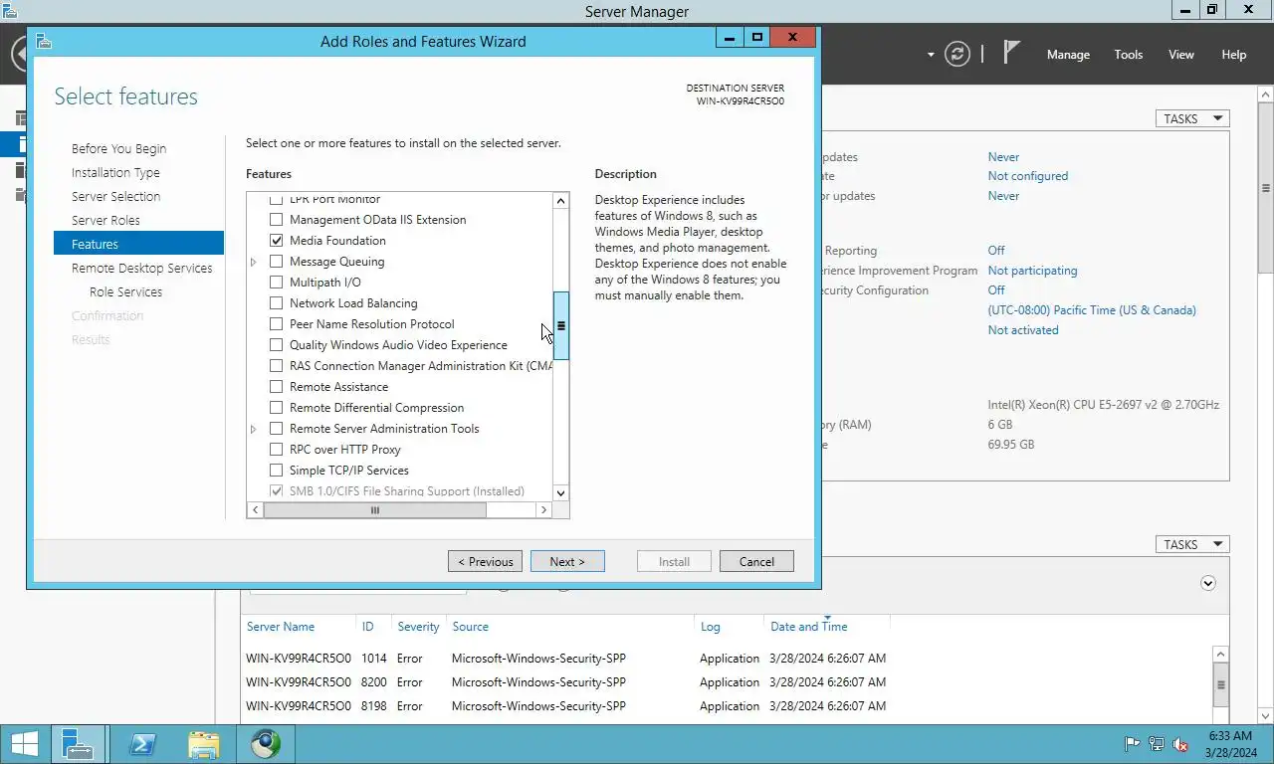Launch PowerShell from the taskbar

142,744
